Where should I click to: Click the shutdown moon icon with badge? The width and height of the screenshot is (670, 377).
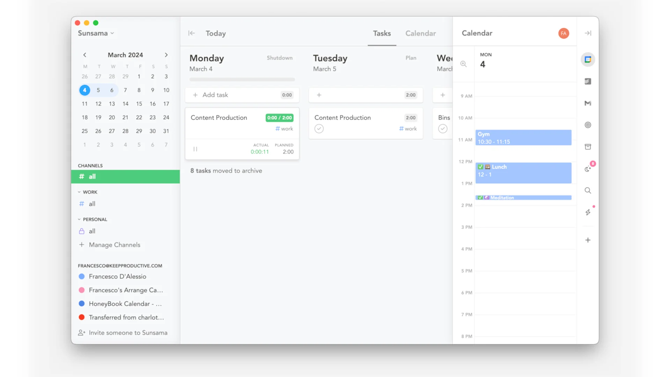pos(588,169)
